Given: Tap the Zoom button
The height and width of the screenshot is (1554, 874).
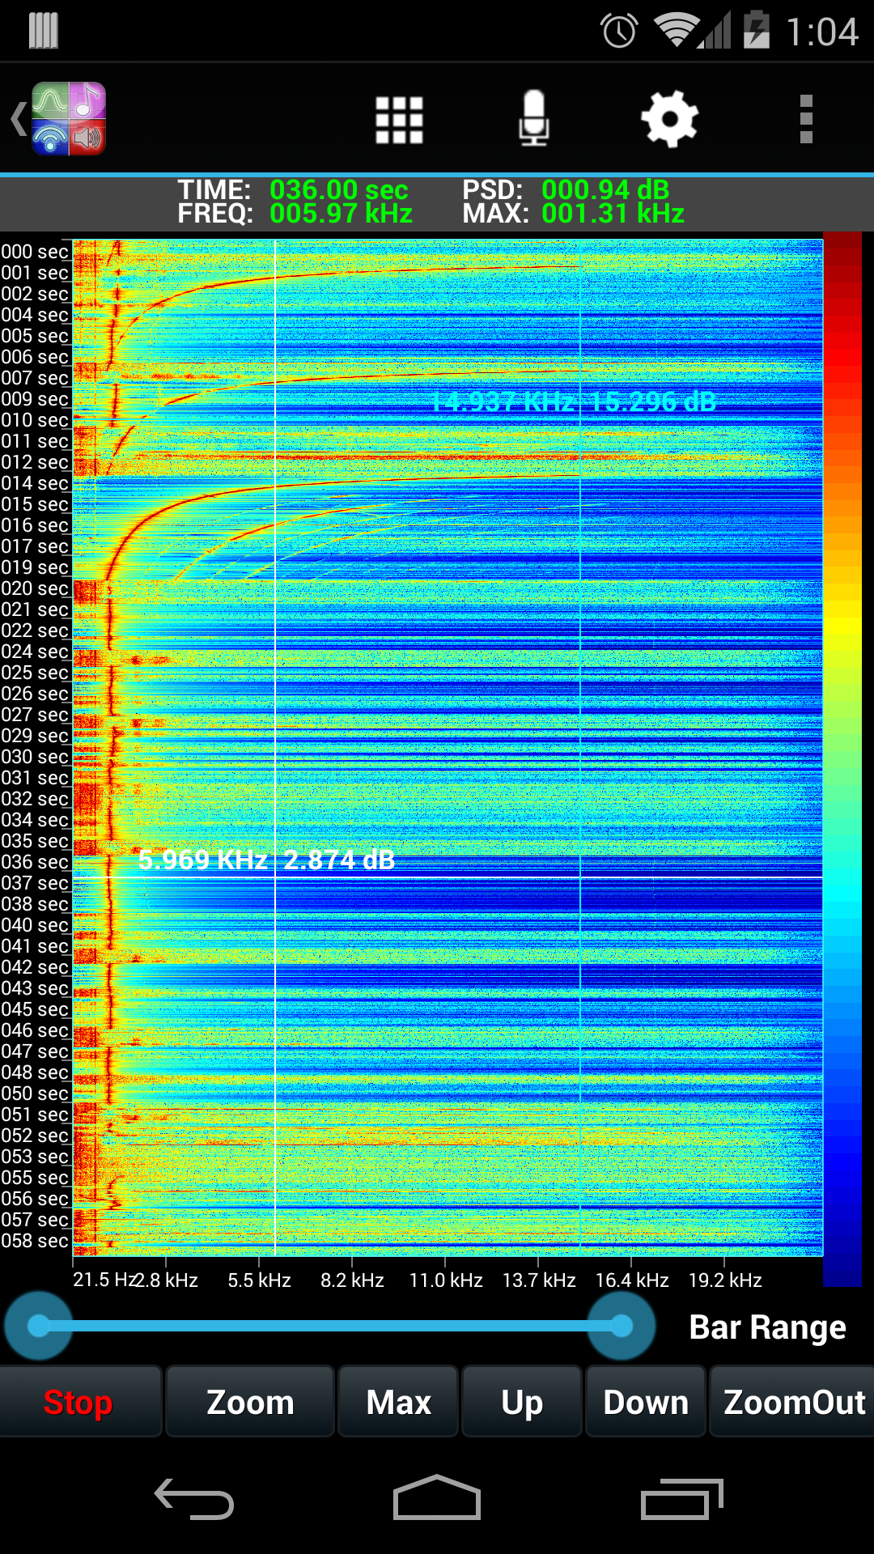Looking at the screenshot, I should (250, 1402).
